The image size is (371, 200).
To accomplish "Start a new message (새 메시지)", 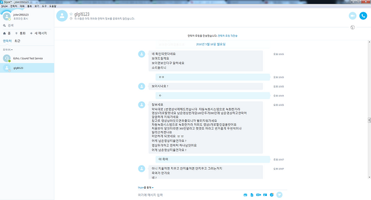I will 38,33.
